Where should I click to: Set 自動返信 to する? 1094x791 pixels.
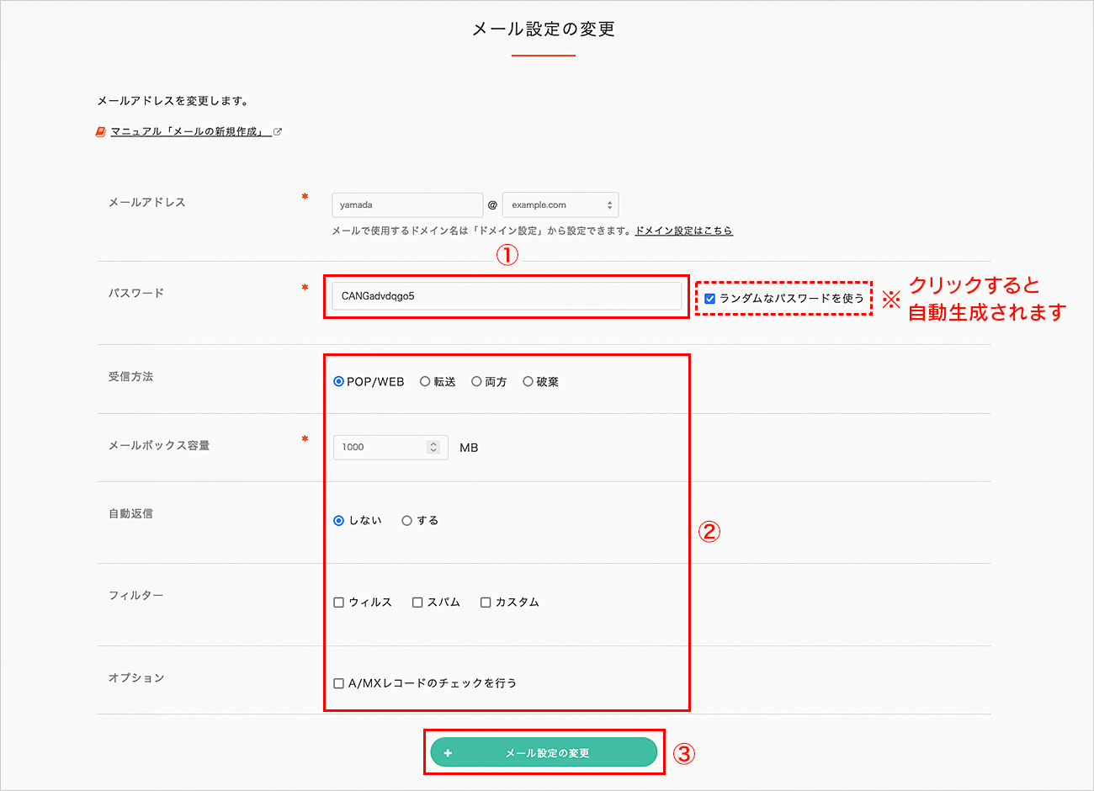point(407,521)
